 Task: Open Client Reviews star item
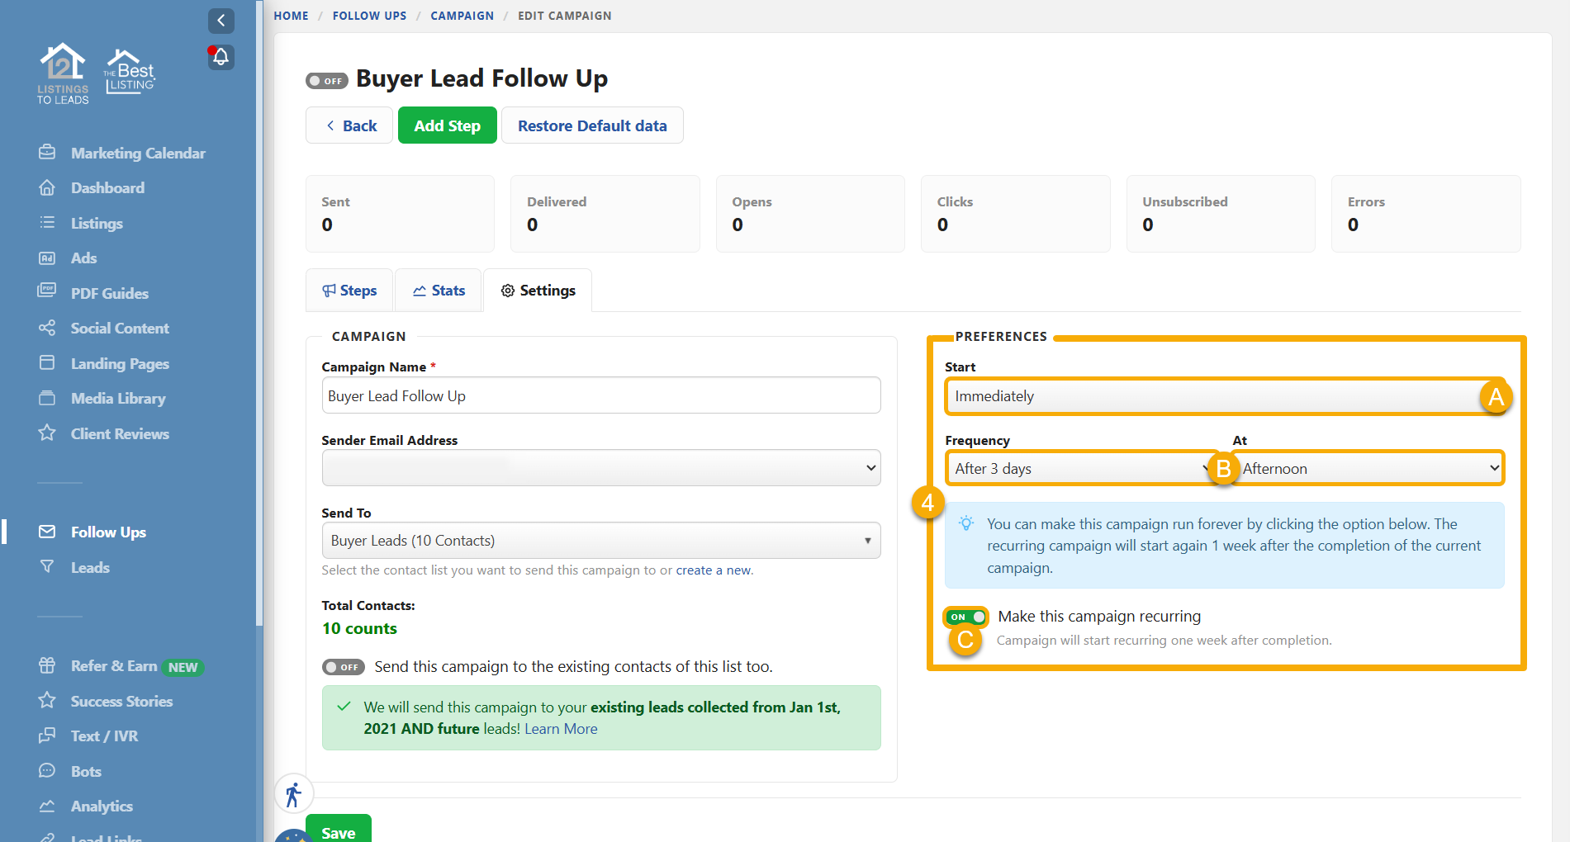click(x=119, y=434)
